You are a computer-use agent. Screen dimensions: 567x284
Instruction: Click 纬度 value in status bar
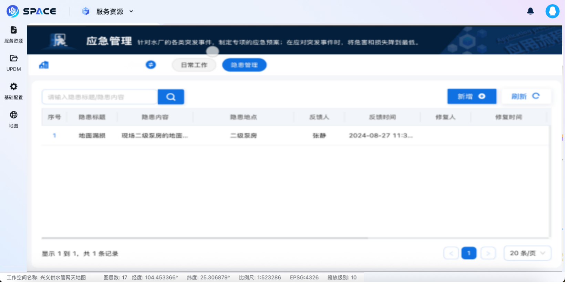click(x=208, y=278)
